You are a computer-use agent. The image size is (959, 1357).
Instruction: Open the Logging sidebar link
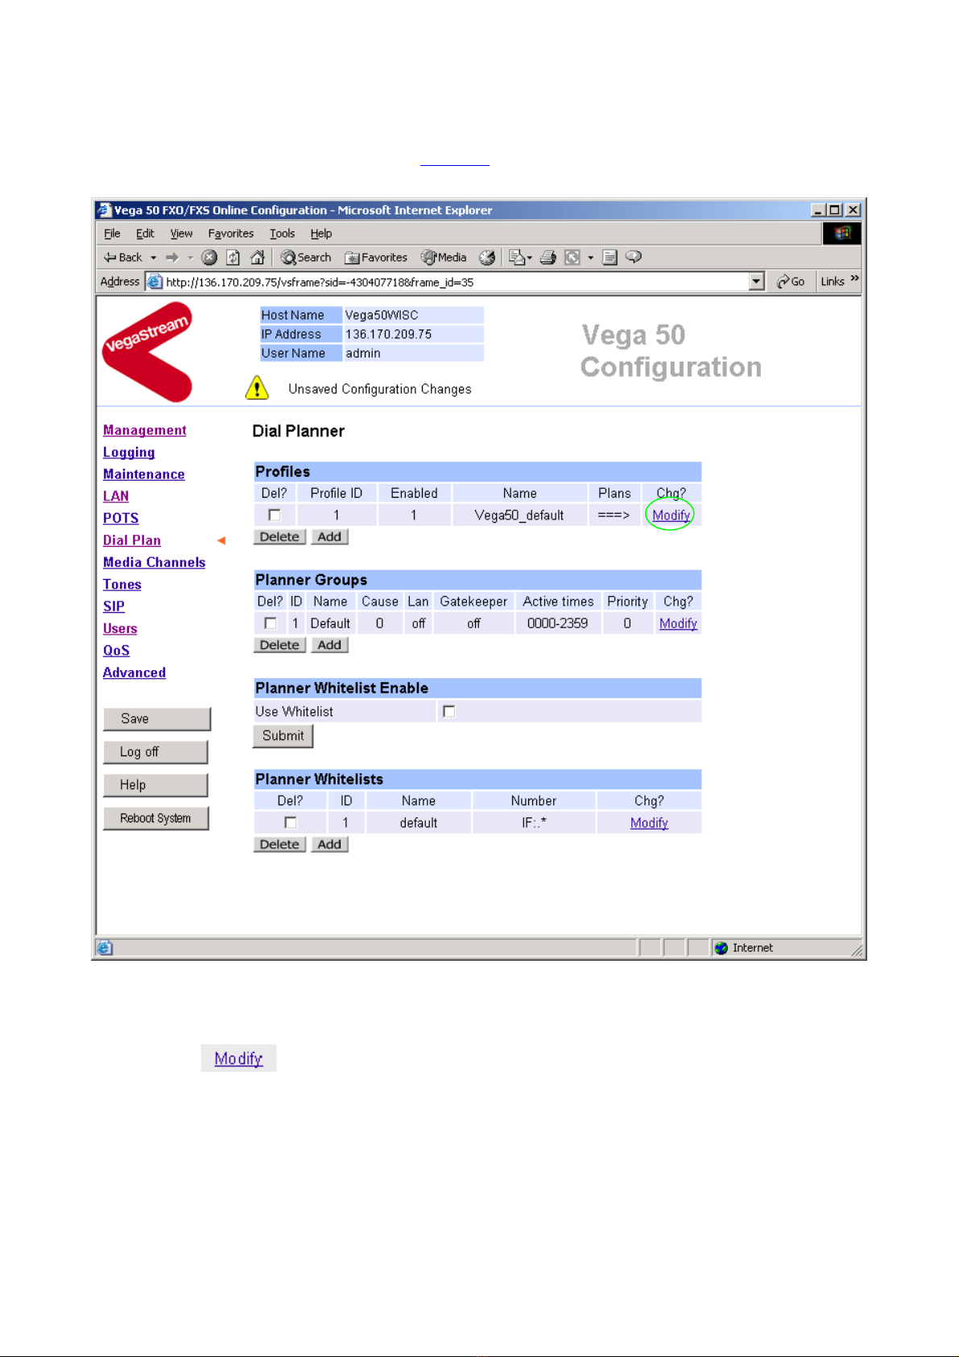[129, 453]
